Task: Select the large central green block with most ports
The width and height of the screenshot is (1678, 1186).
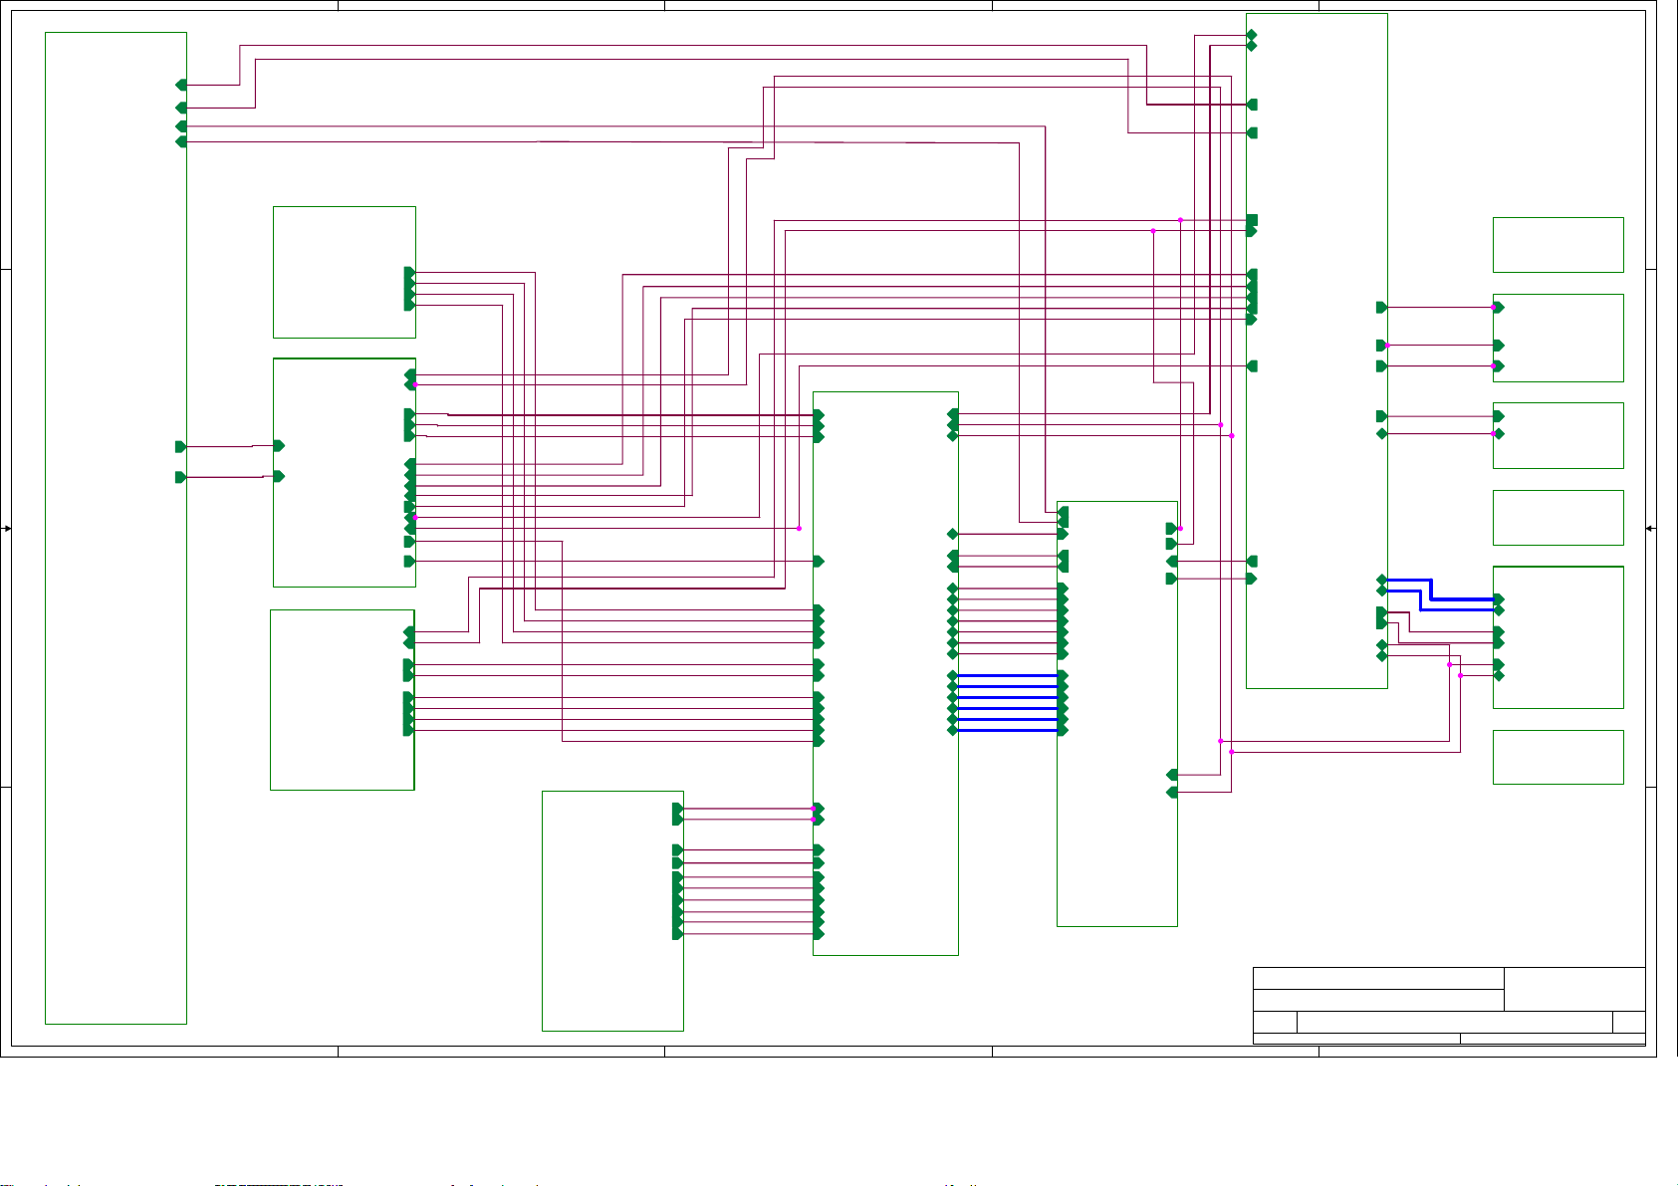Action: coord(885,673)
